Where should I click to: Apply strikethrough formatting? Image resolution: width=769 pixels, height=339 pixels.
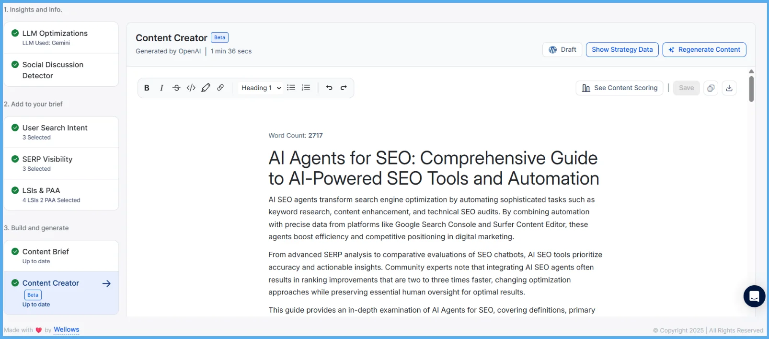(x=176, y=88)
